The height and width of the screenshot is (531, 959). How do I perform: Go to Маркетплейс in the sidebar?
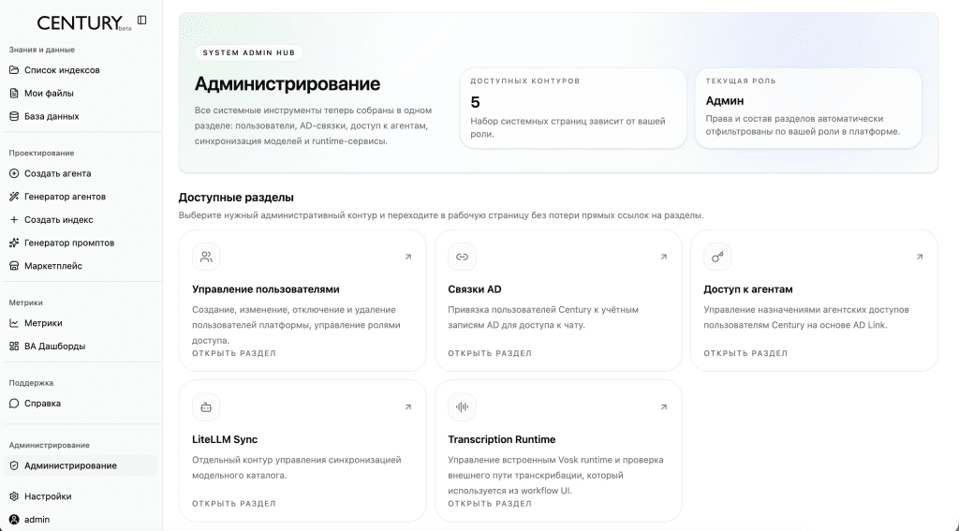tap(81, 266)
